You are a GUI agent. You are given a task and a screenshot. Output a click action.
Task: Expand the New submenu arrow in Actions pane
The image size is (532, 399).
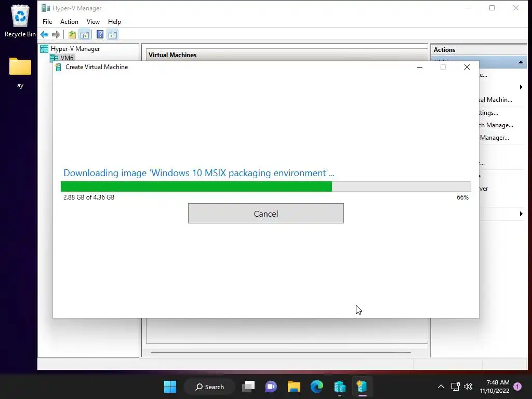(x=521, y=87)
